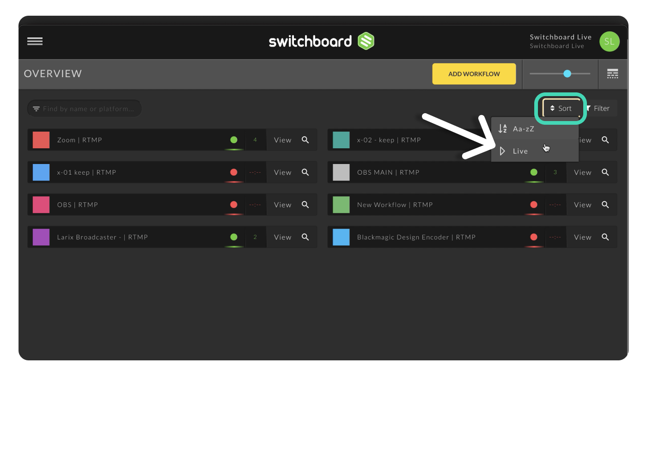Click magnifier icon on New Workflow row
The width and height of the screenshot is (647, 462).
(x=605, y=204)
